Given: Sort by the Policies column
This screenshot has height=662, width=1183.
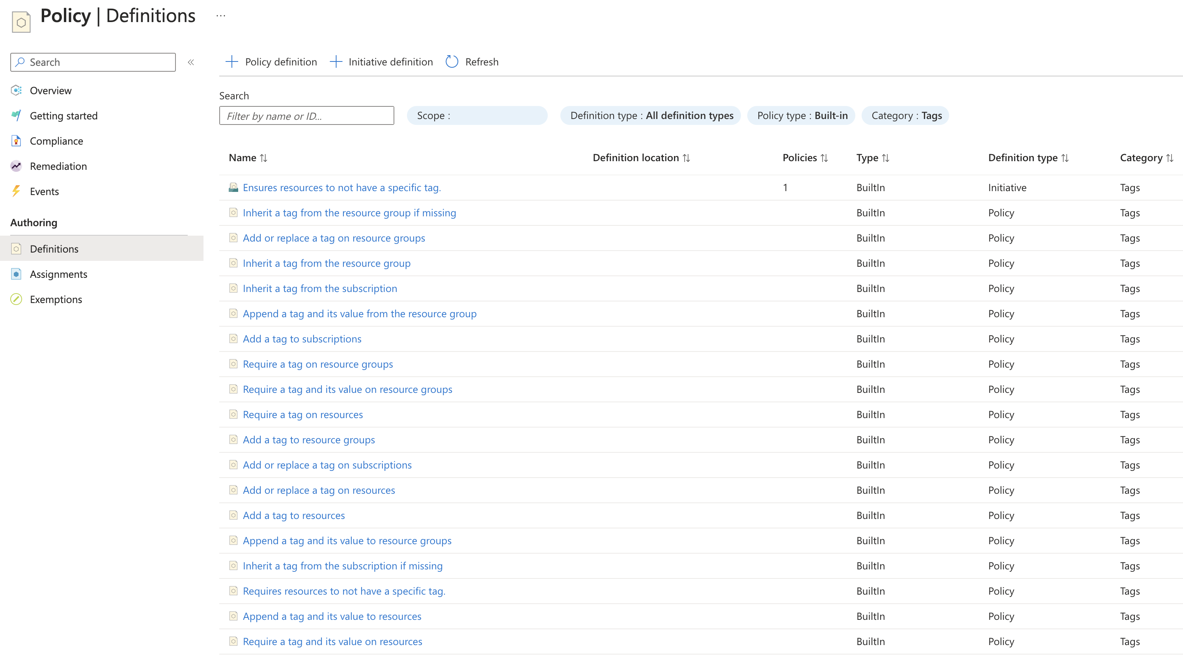Looking at the screenshot, I should tap(805, 158).
